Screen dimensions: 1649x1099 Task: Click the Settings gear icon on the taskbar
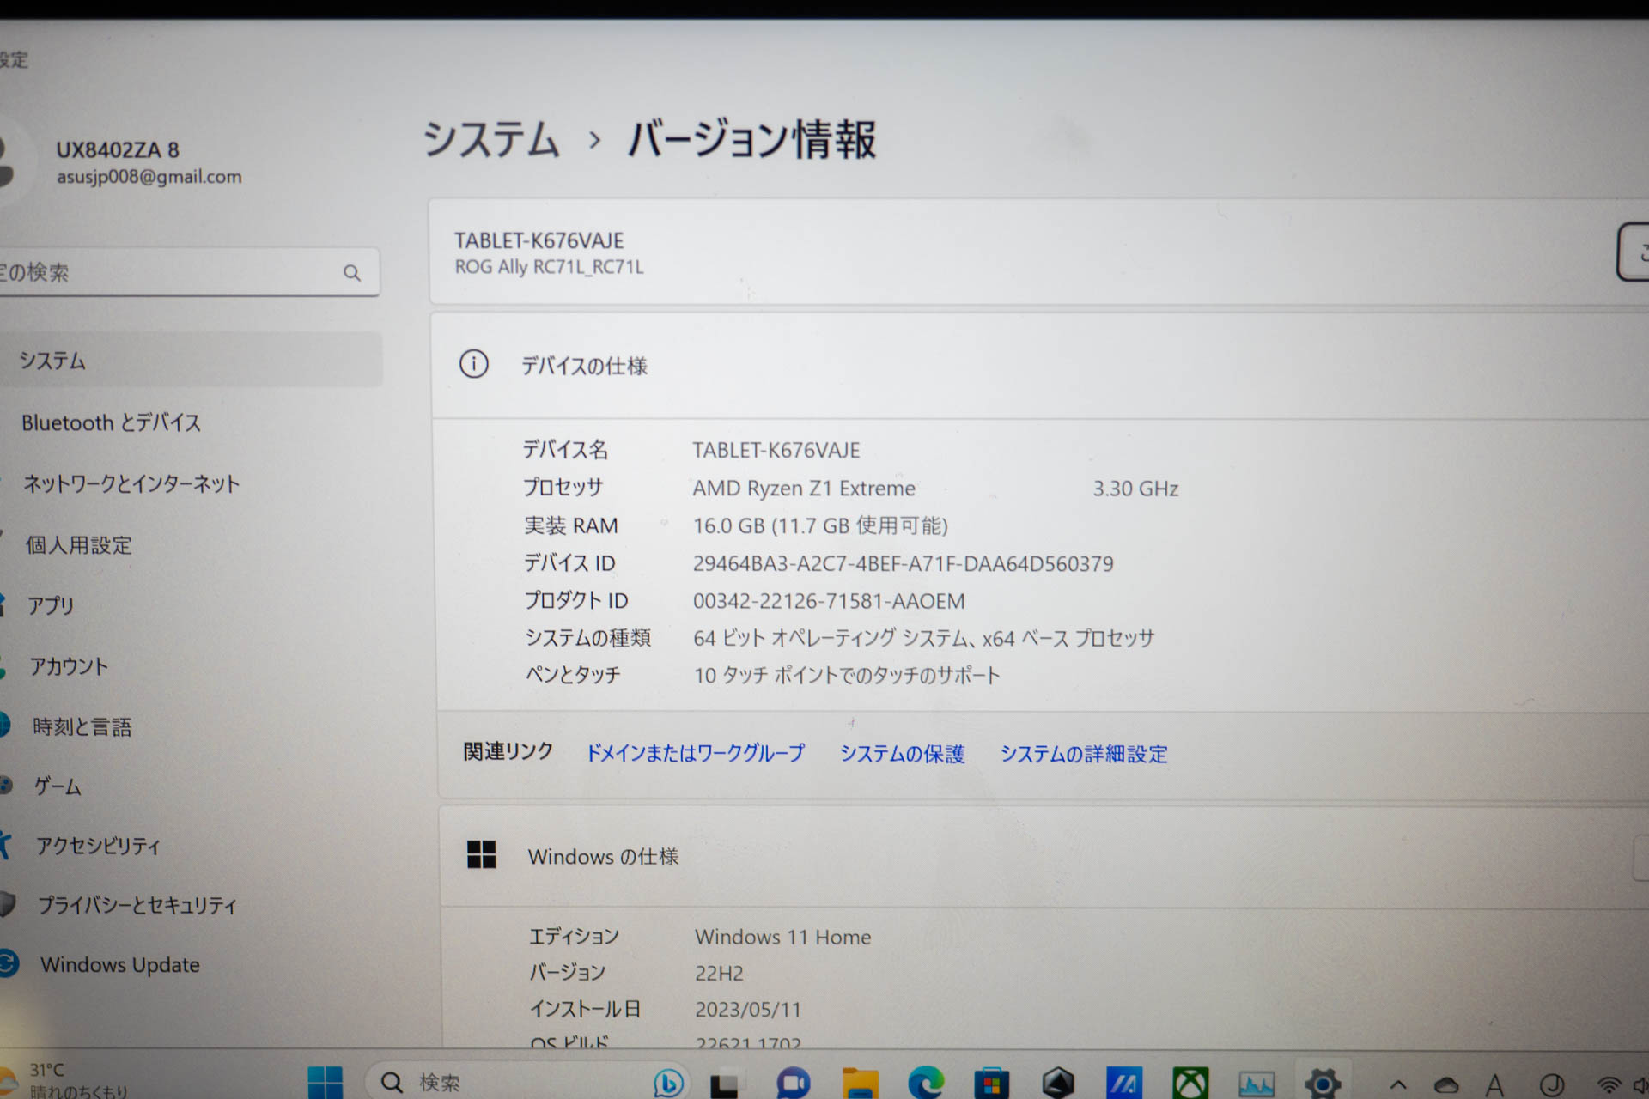[x=1323, y=1082]
